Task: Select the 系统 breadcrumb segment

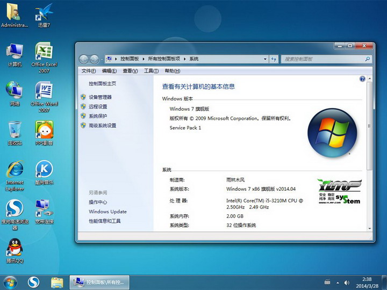Action: coord(194,59)
